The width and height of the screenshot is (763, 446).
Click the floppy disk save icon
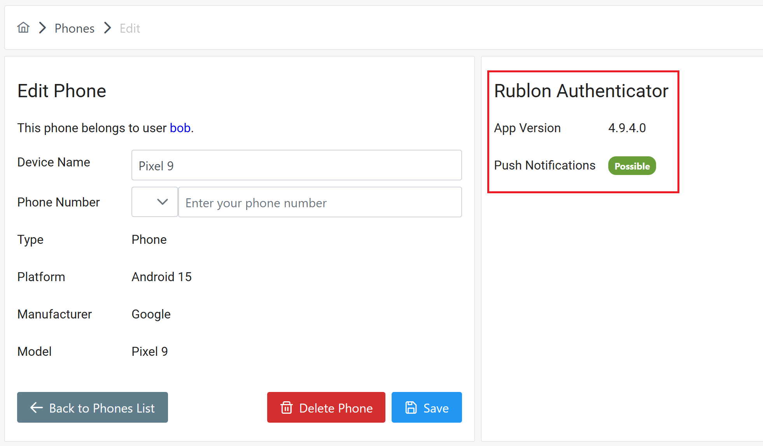411,408
